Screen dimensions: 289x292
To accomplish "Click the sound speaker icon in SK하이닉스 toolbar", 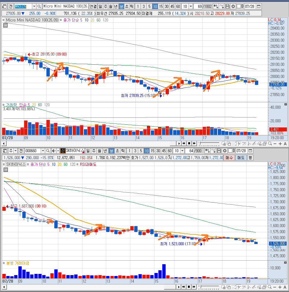I will [54, 151].
